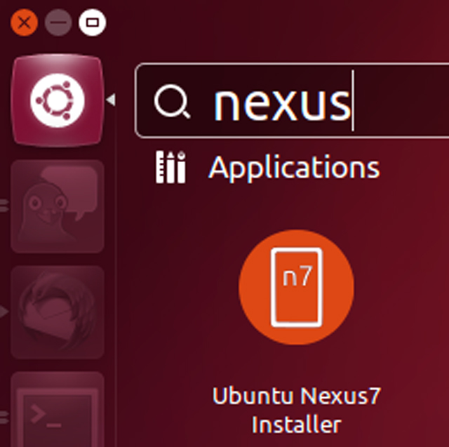Launch Pidgin messenger from the launcher
The height and width of the screenshot is (447, 449).
click(x=58, y=206)
